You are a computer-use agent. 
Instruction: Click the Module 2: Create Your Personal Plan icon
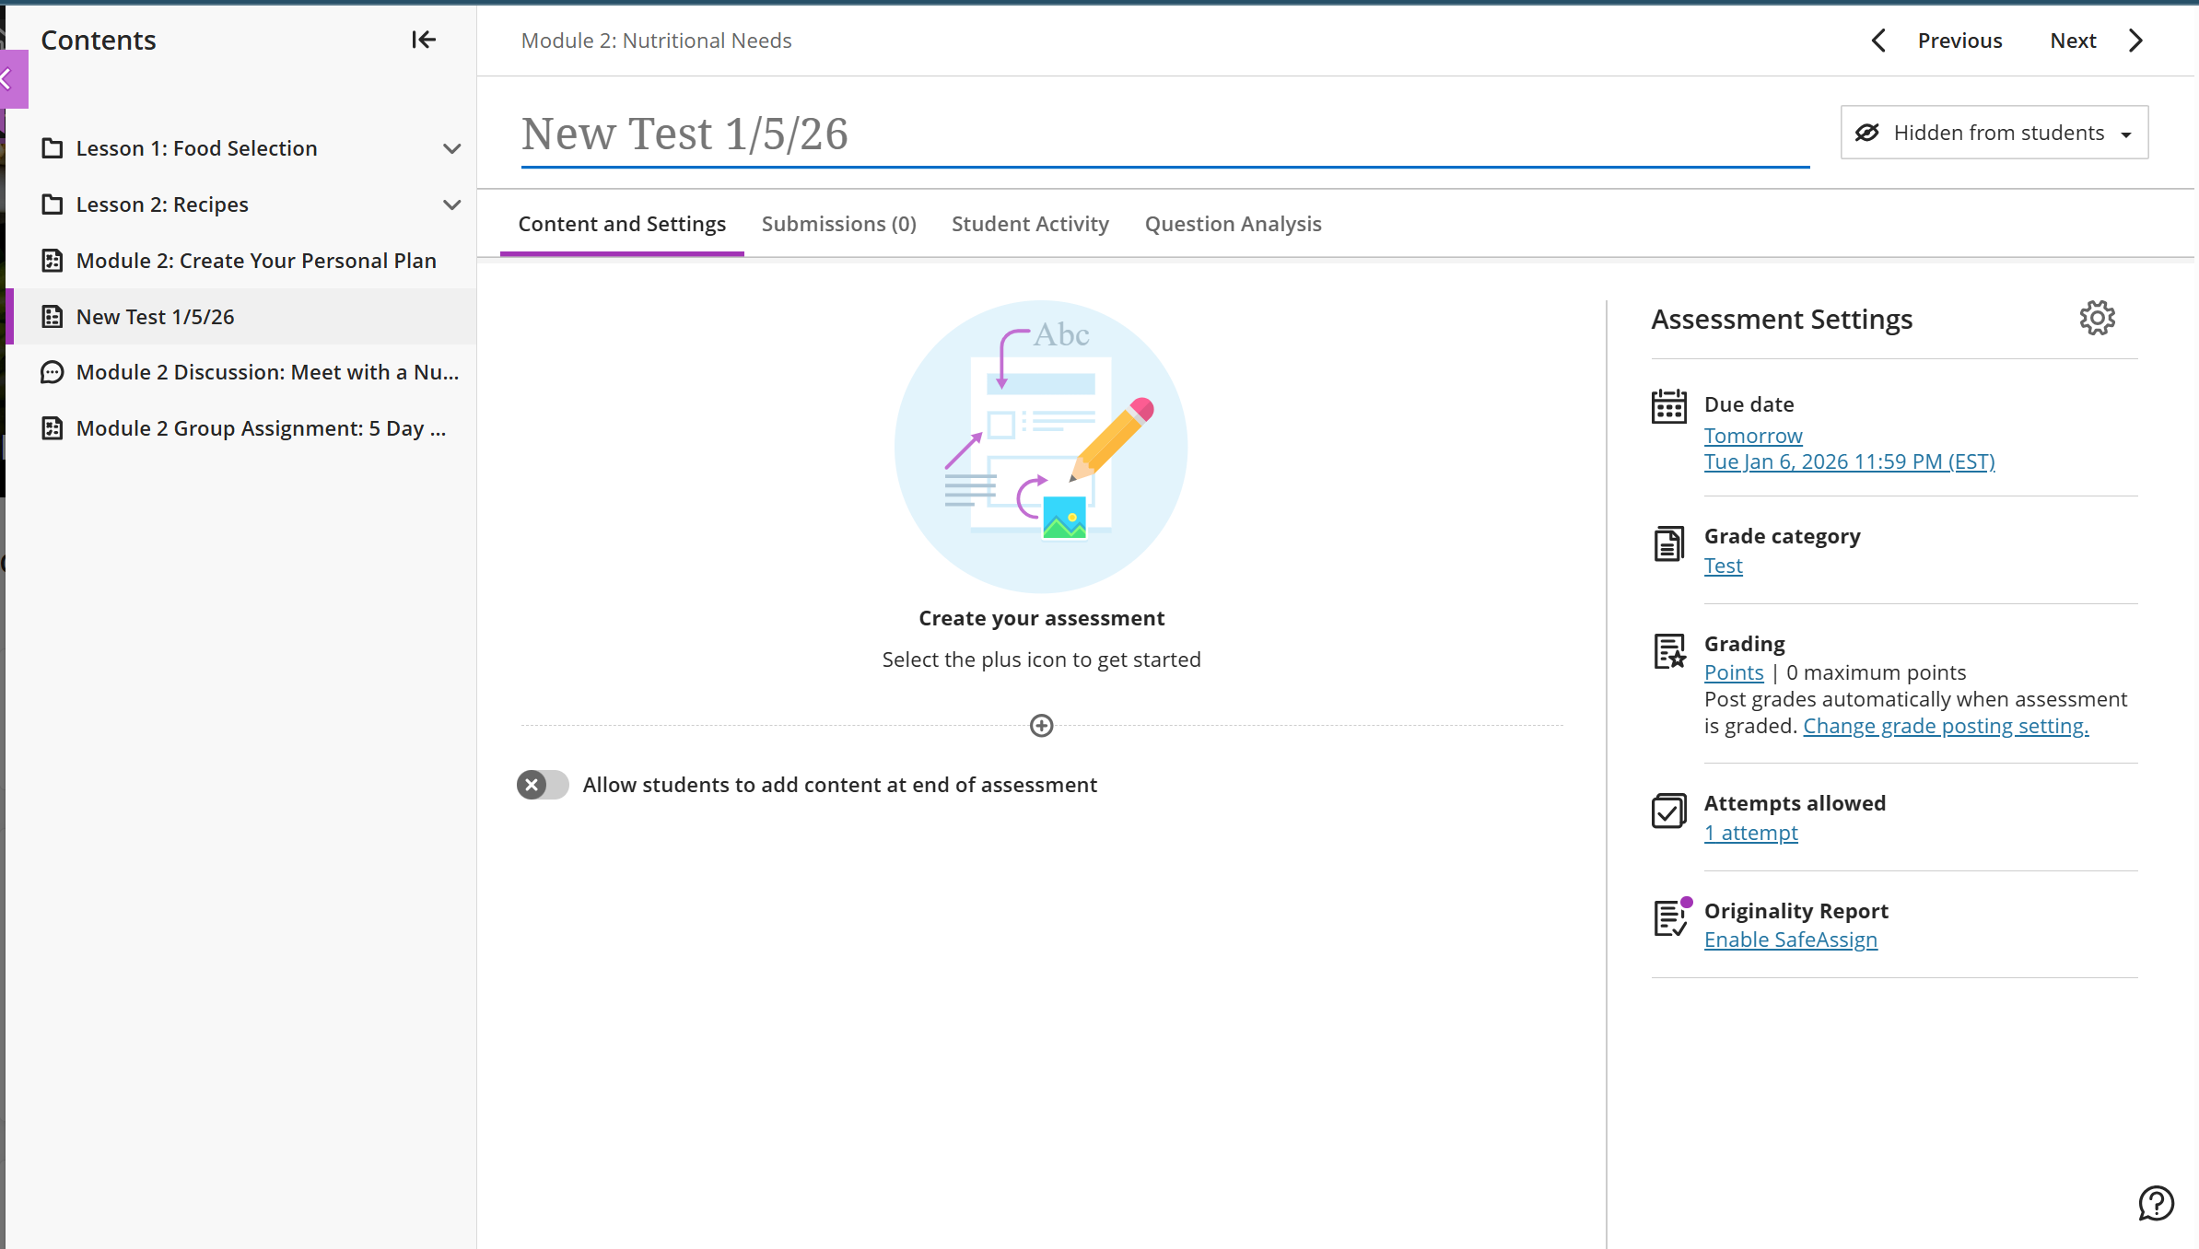[x=53, y=261]
